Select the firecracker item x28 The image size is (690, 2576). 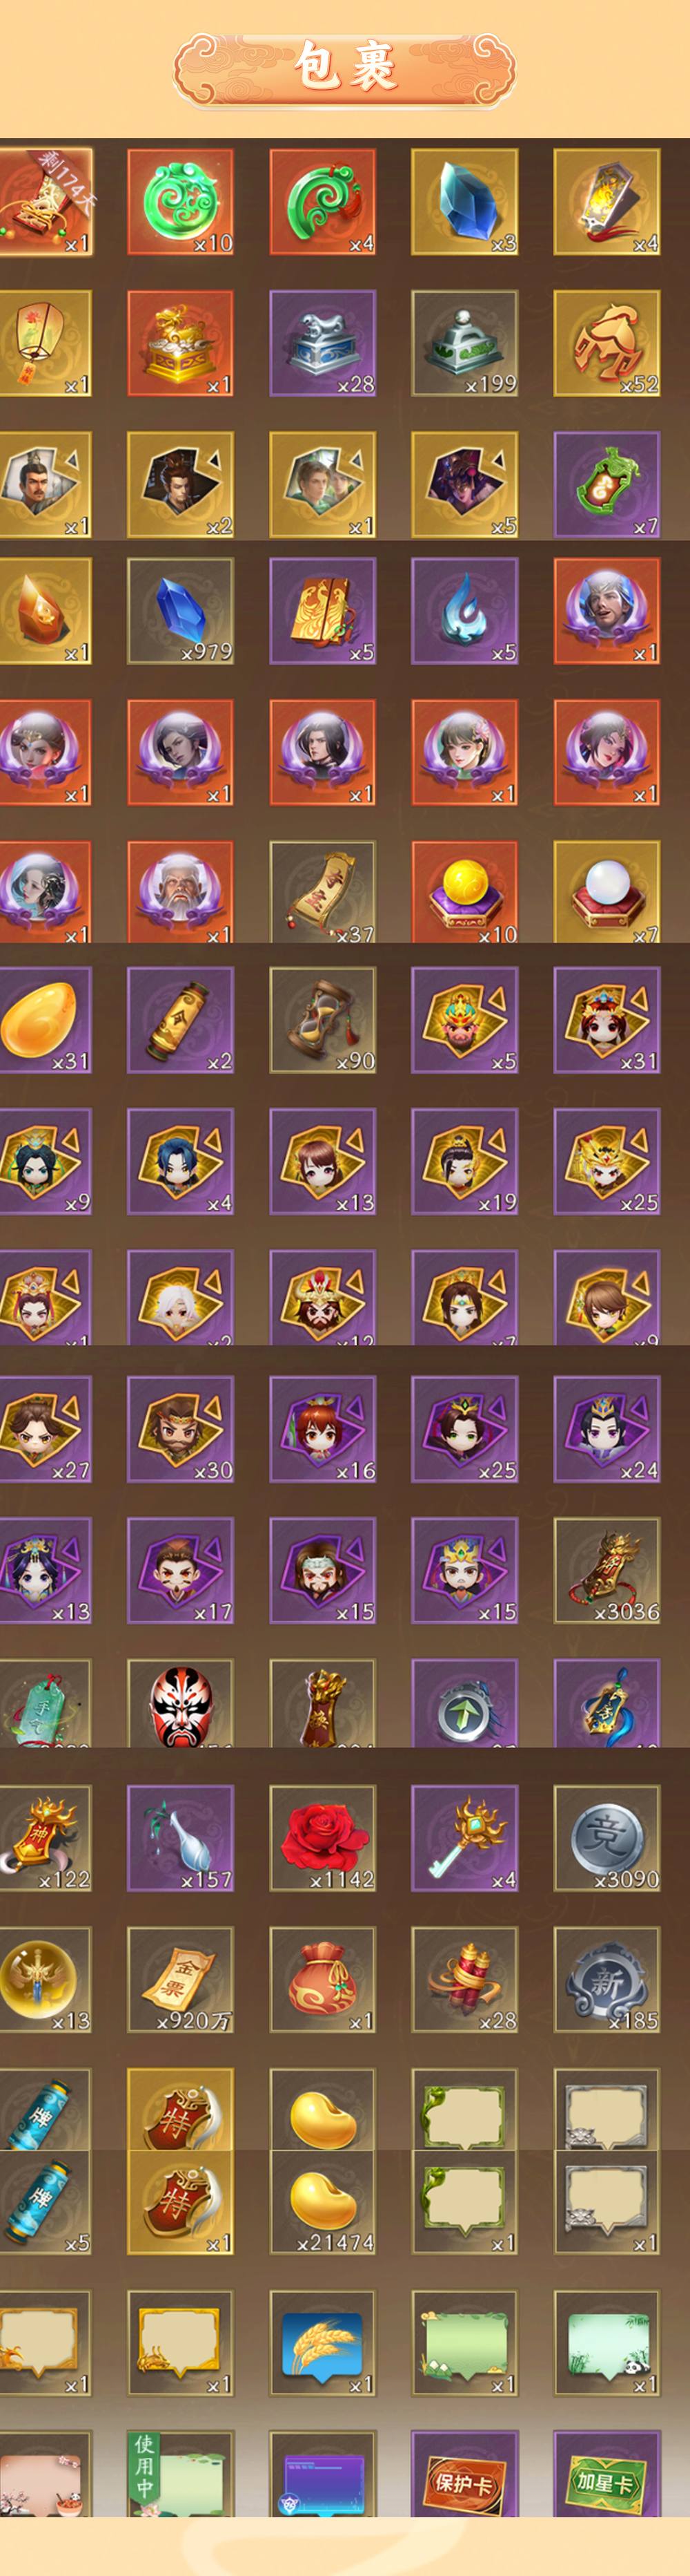(x=464, y=1980)
